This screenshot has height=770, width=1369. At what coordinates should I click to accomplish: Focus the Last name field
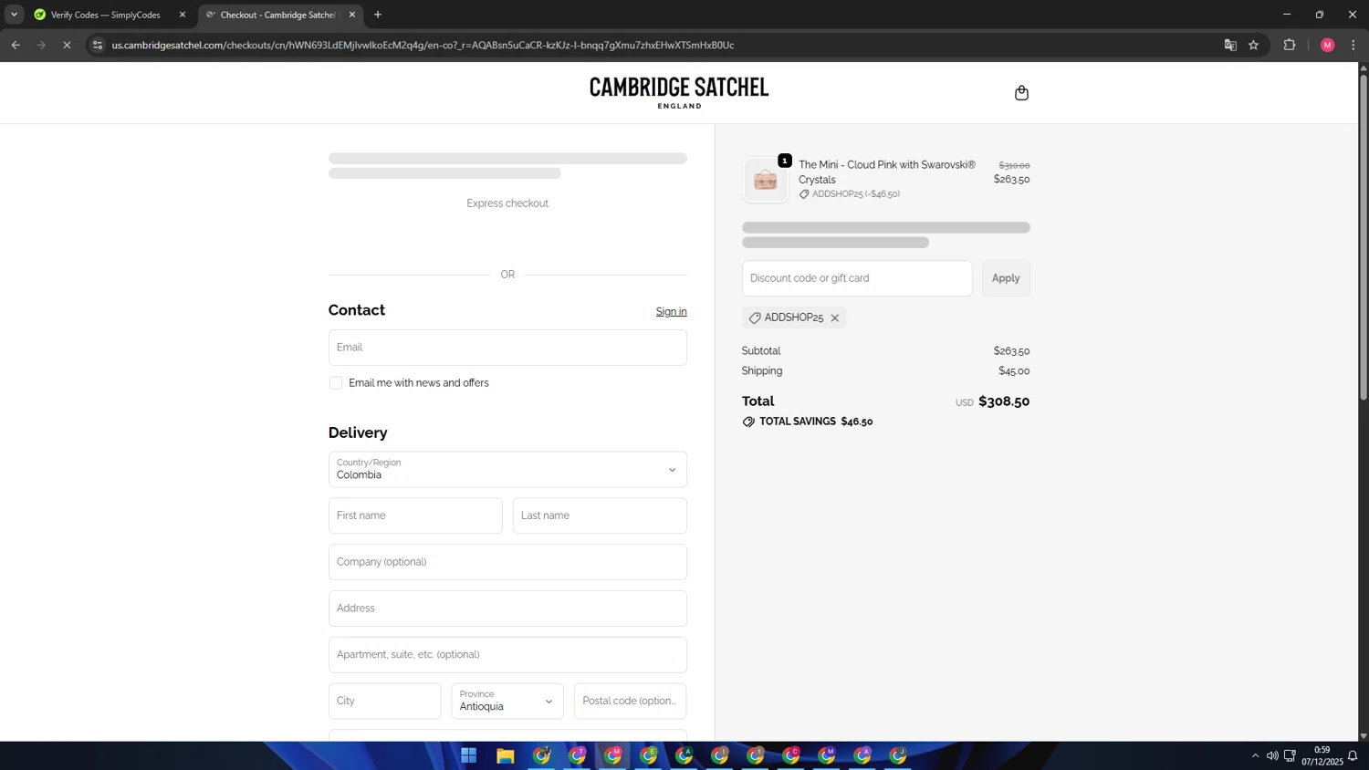tap(600, 515)
